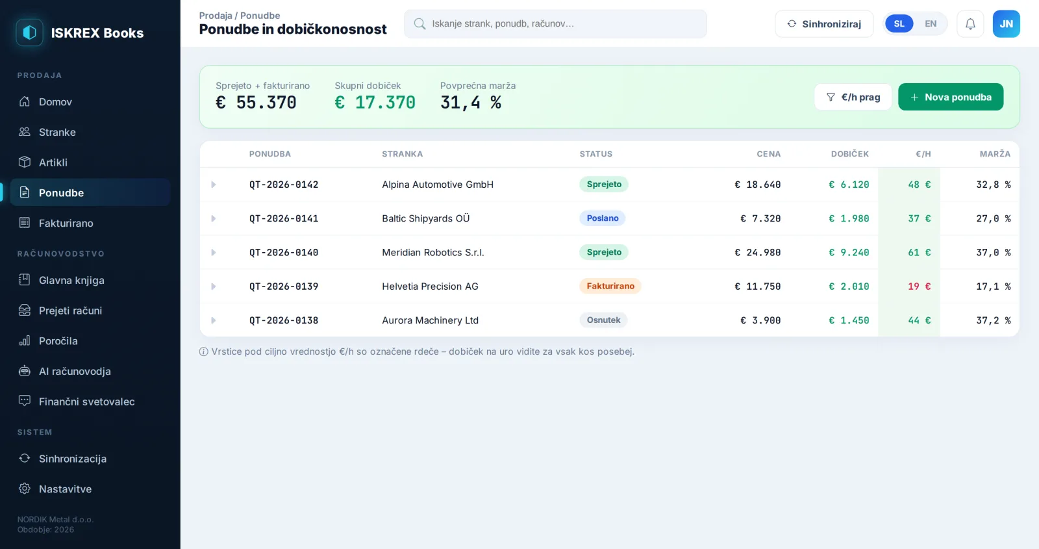The width and height of the screenshot is (1039, 549).
Task: Select customer Alpina Automotive GmbH
Action: pyautogui.click(x=438, y=185)
